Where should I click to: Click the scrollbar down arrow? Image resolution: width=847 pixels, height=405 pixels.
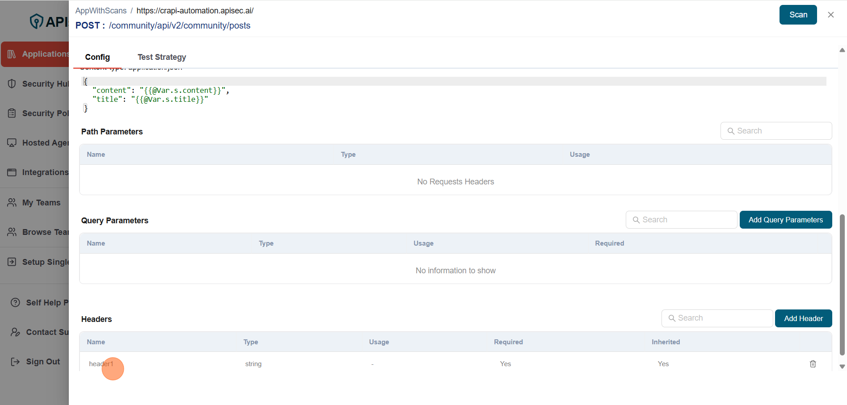tap(842, 367)
